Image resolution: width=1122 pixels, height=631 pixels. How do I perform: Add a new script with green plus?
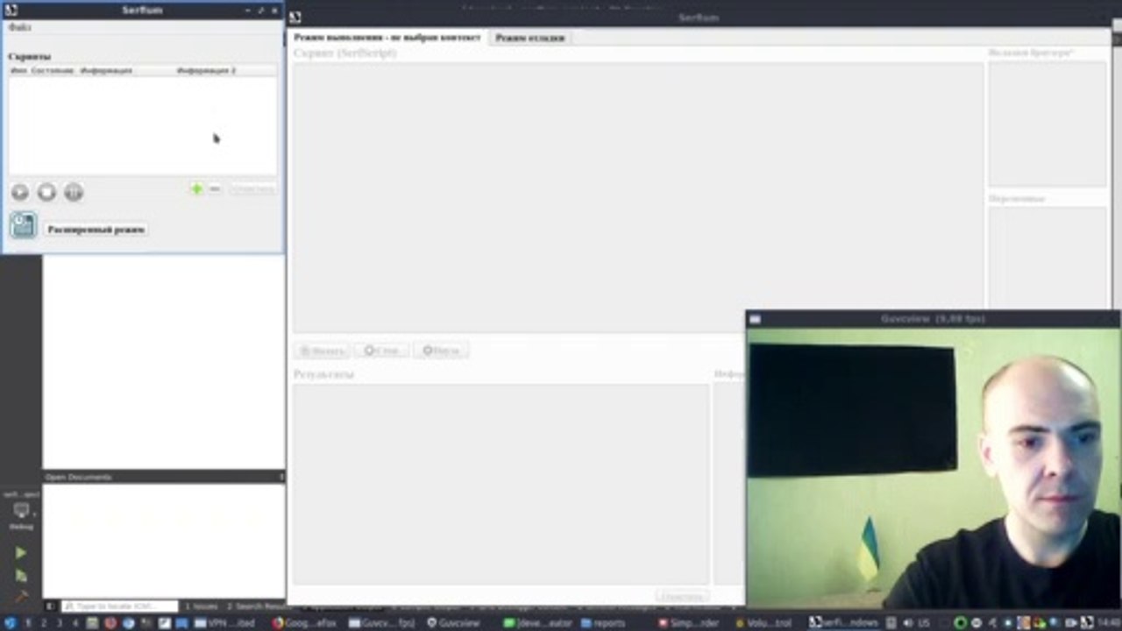click(196, 188)
